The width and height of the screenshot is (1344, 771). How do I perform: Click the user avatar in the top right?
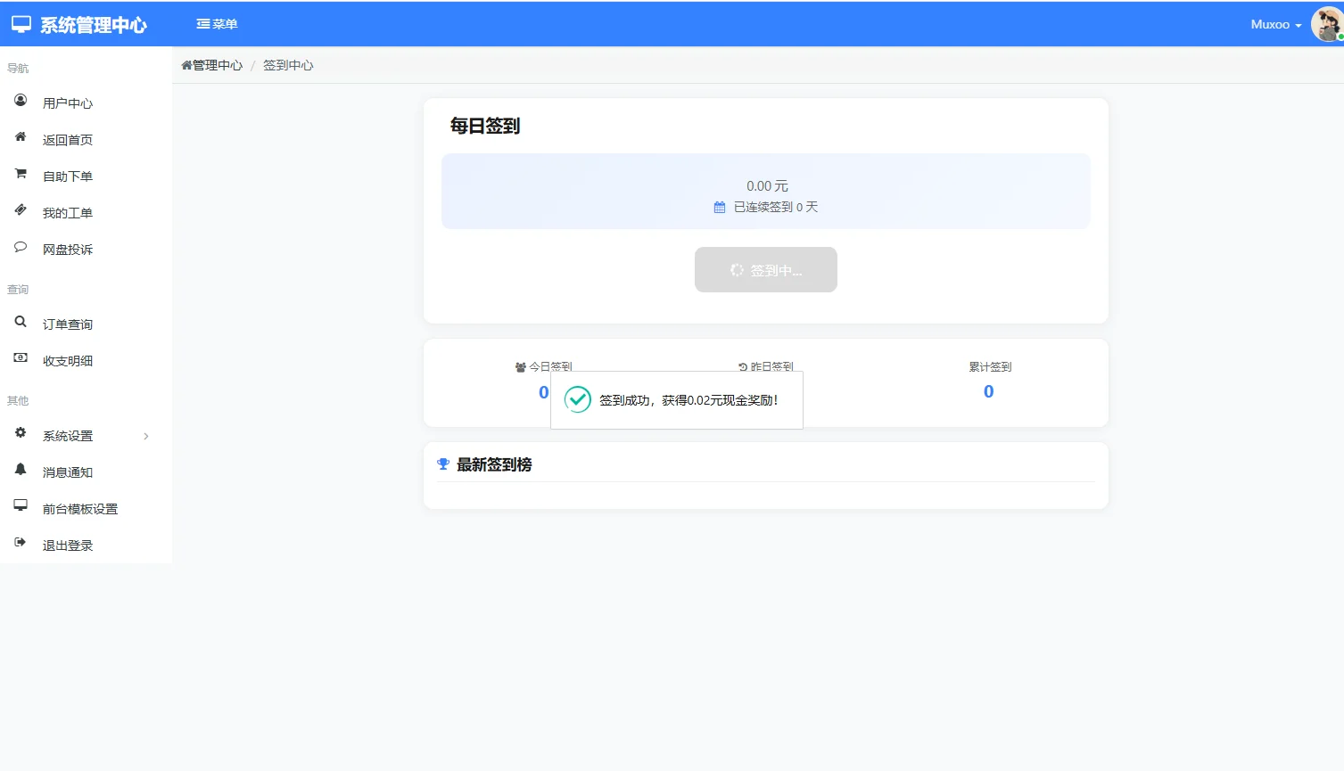click(1326, 24)
